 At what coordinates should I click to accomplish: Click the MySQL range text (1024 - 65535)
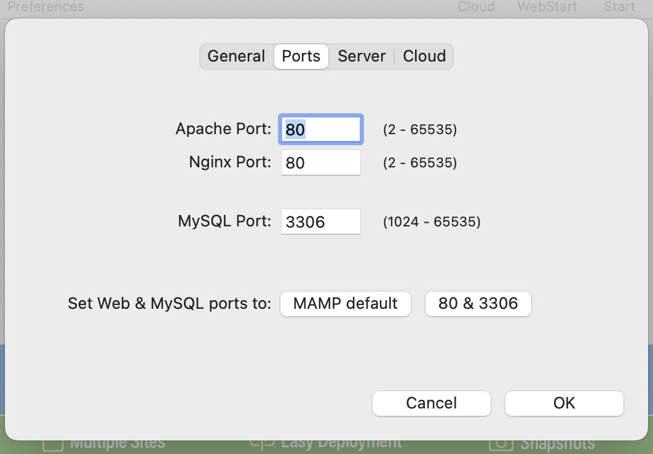point(432,221)
